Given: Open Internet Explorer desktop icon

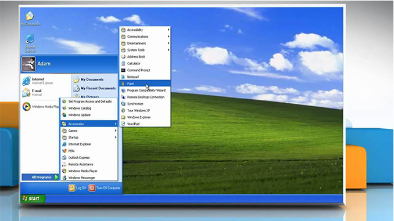Looking at the screenshot, I should click(x=30, y=44).
